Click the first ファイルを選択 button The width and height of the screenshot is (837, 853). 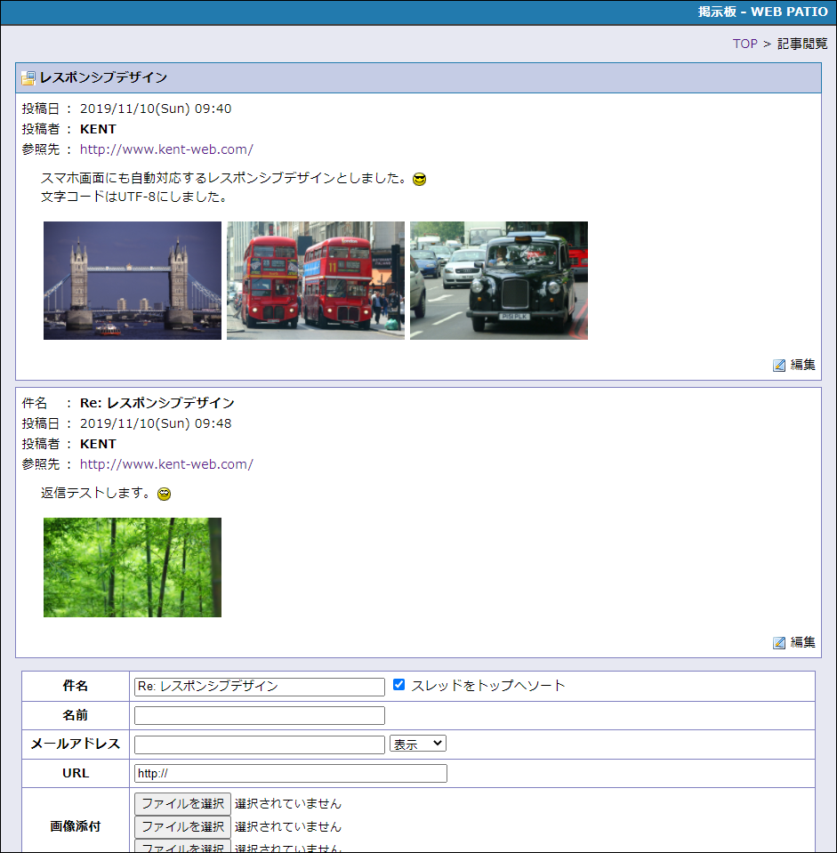pyautogui.click(x=182, y=803)
